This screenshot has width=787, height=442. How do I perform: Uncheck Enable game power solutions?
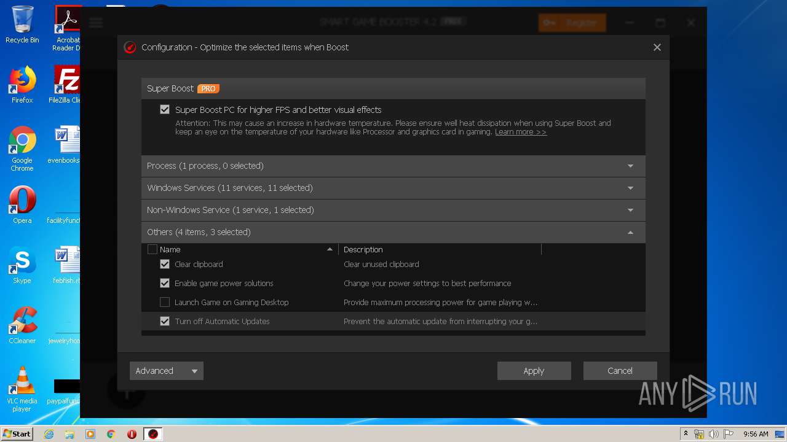[165, 284]
